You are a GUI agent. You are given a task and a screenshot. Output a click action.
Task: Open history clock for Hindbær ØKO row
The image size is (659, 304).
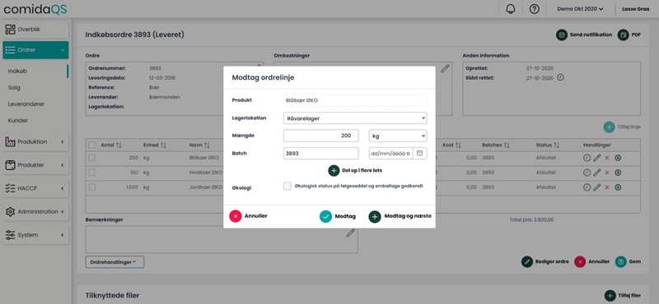587,173
